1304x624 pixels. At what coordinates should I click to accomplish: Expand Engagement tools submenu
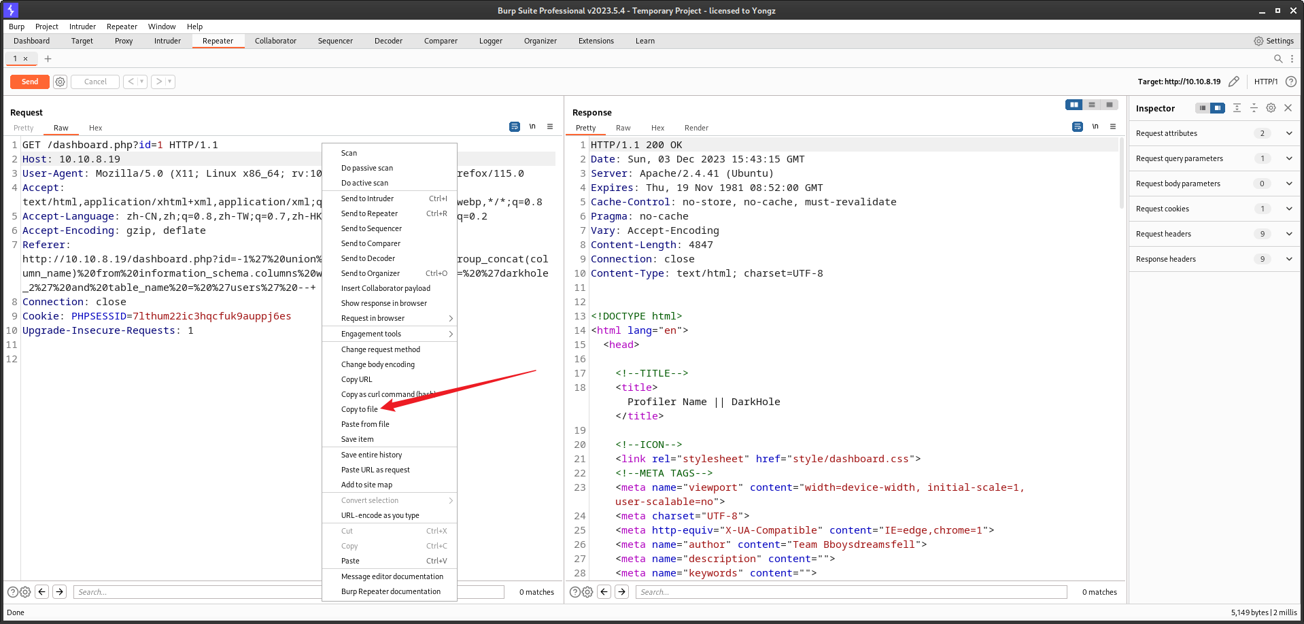pos(390,334)
